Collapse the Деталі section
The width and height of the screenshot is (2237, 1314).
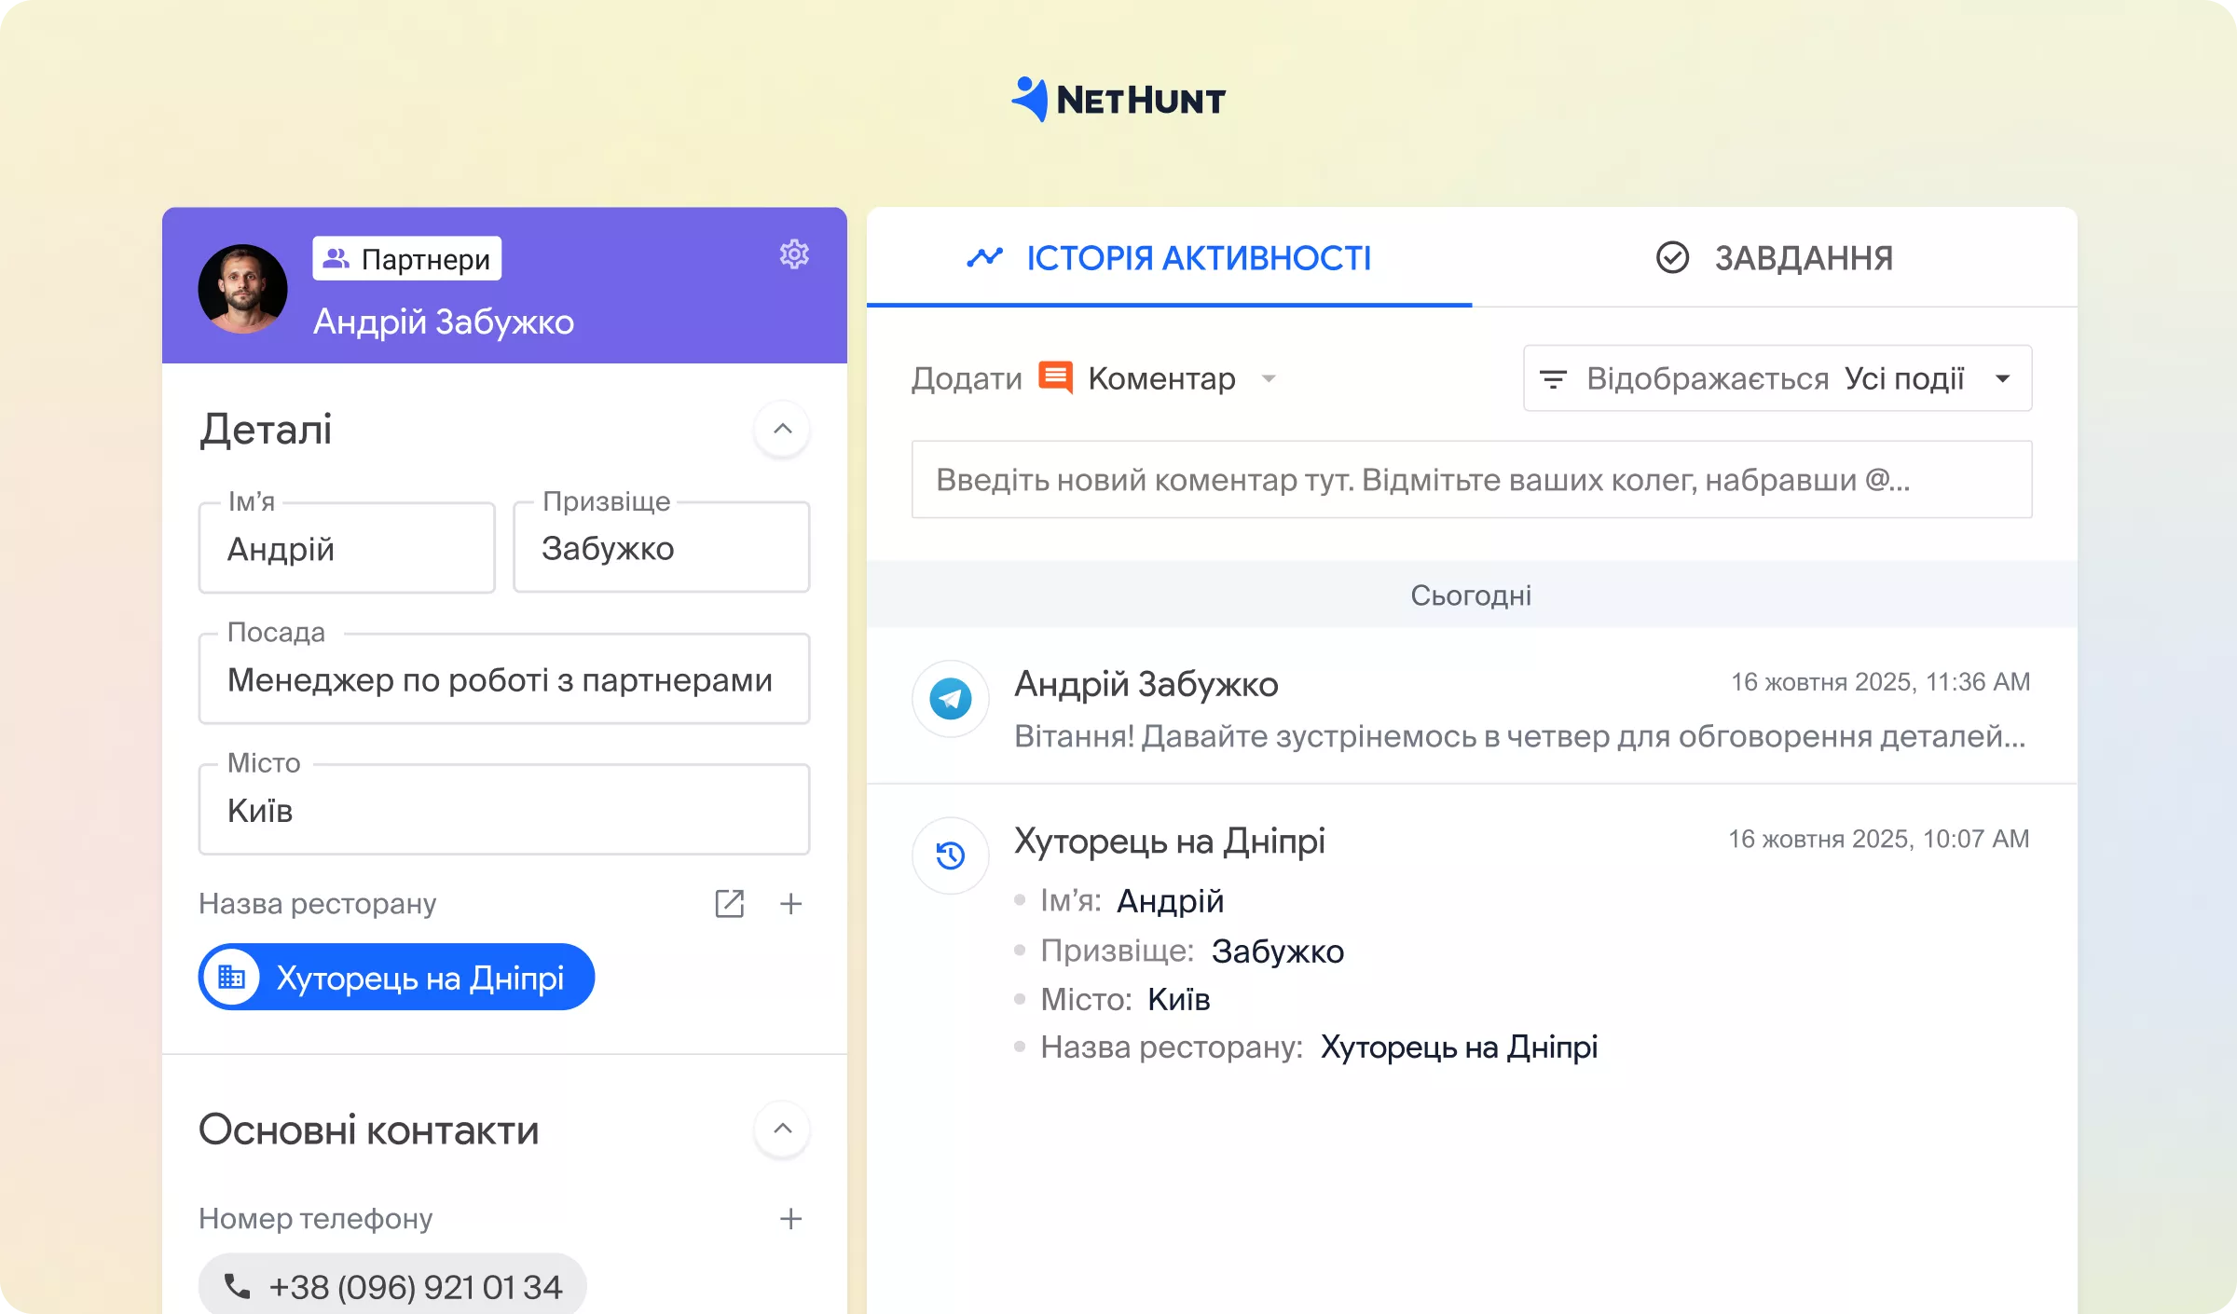[782, 429]
